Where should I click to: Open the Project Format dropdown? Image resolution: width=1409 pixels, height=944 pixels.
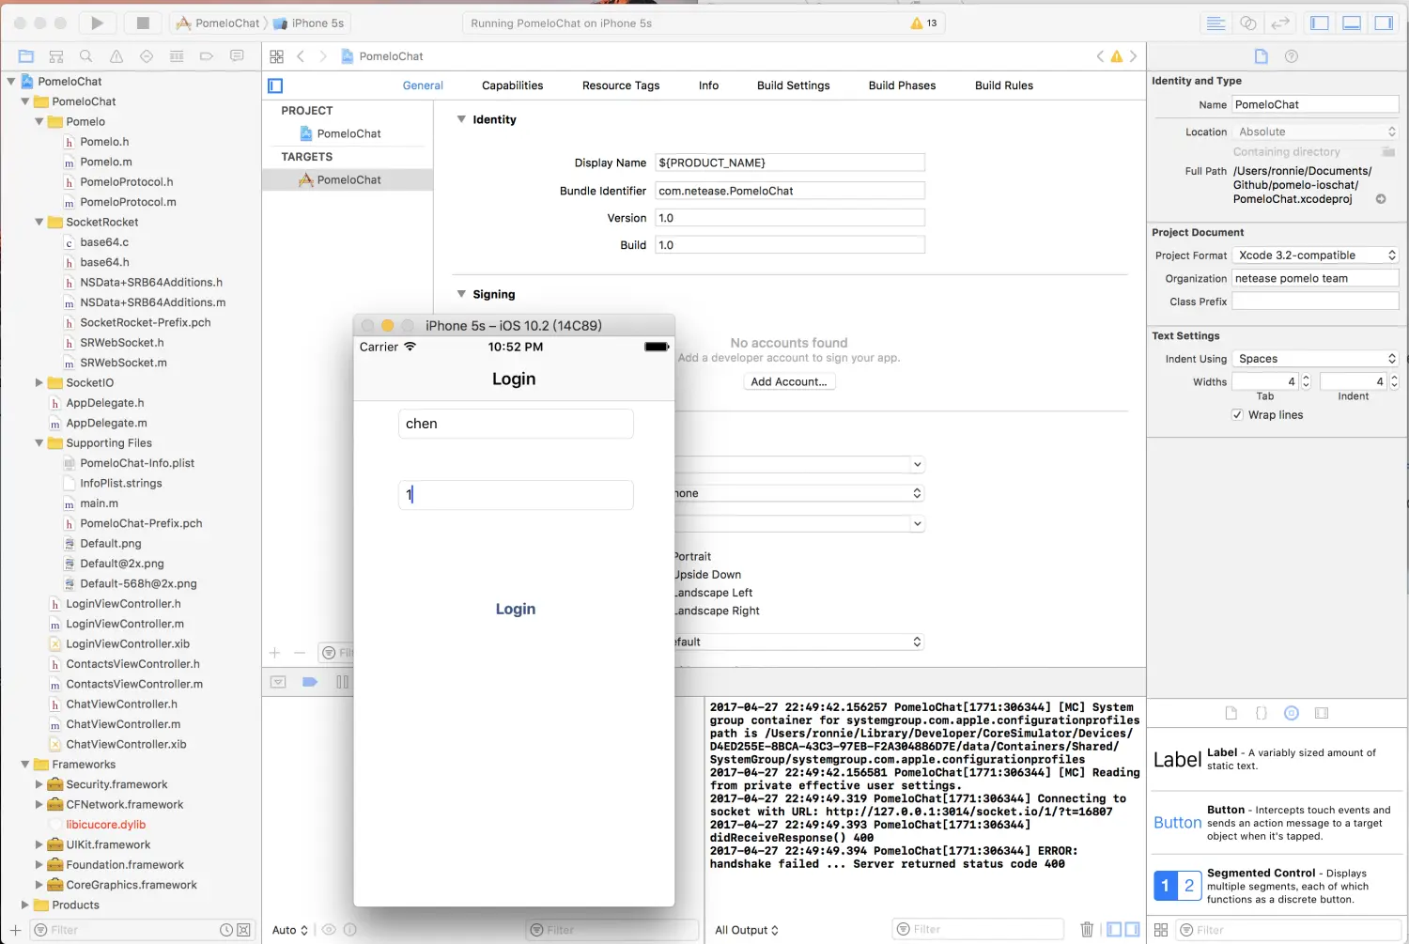[x=1315, y=255]
